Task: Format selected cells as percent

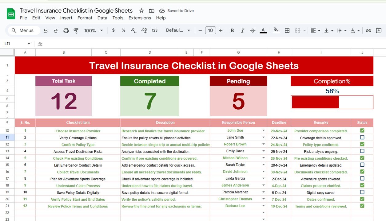Action: [124, 30]
